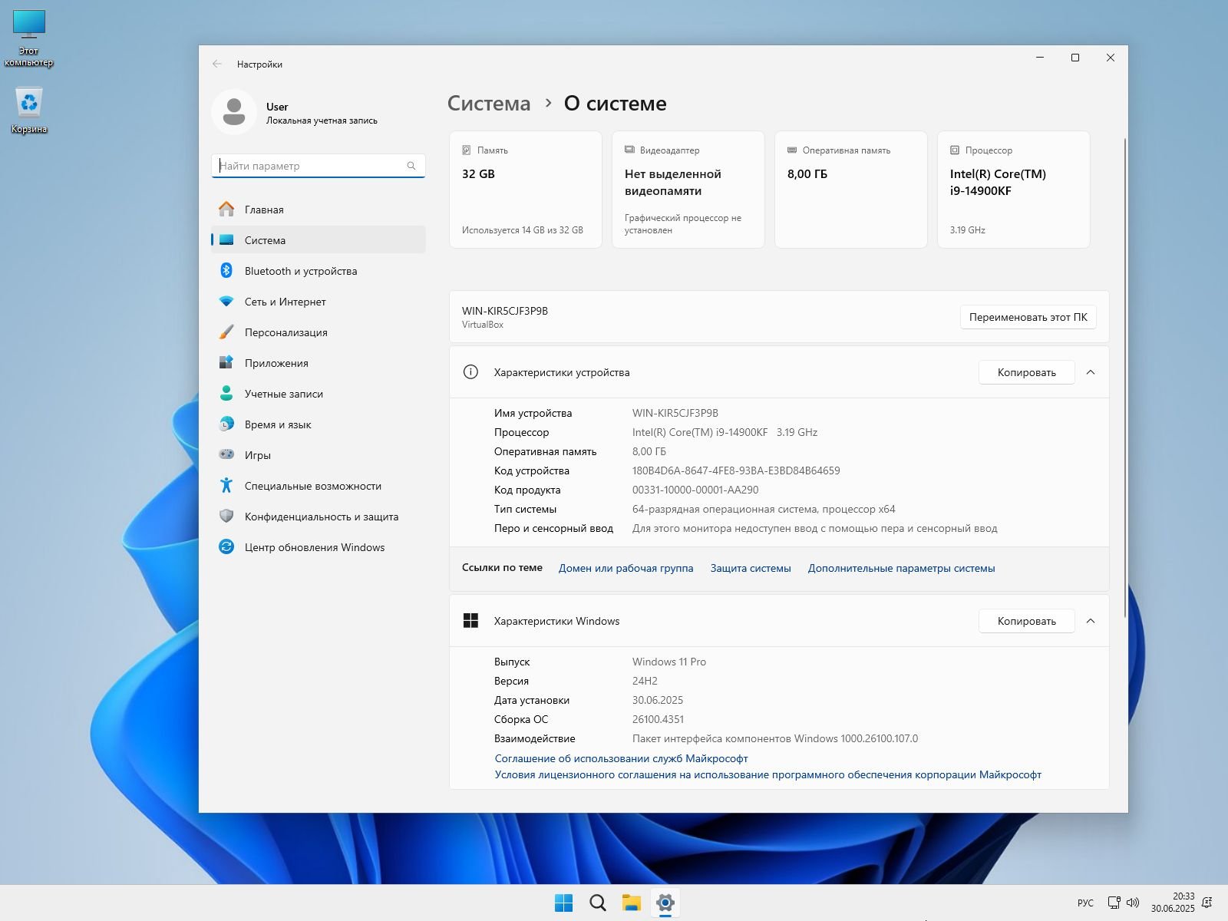Click Система in the breadcrumb
Screen dimensions: 1228x921
(489, 103)
